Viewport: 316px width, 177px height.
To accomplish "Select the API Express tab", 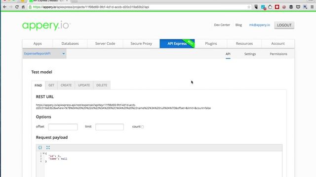I will tap(177, 44).
